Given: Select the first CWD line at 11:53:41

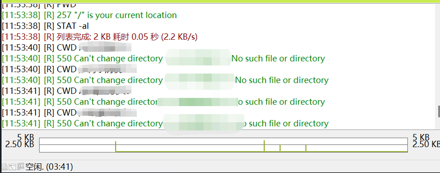Looking at the screenshot, I should (x=66, y=91).
